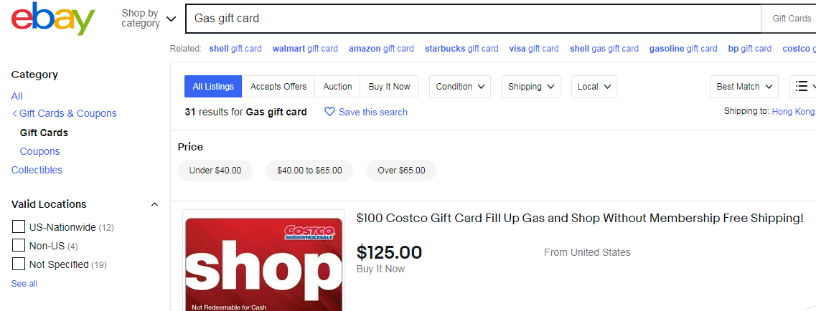Image resolution: width=816 pixels, height=311 pixels.
Task: Click the search box containing Gas gift card
Action: [x=472, y=19]
